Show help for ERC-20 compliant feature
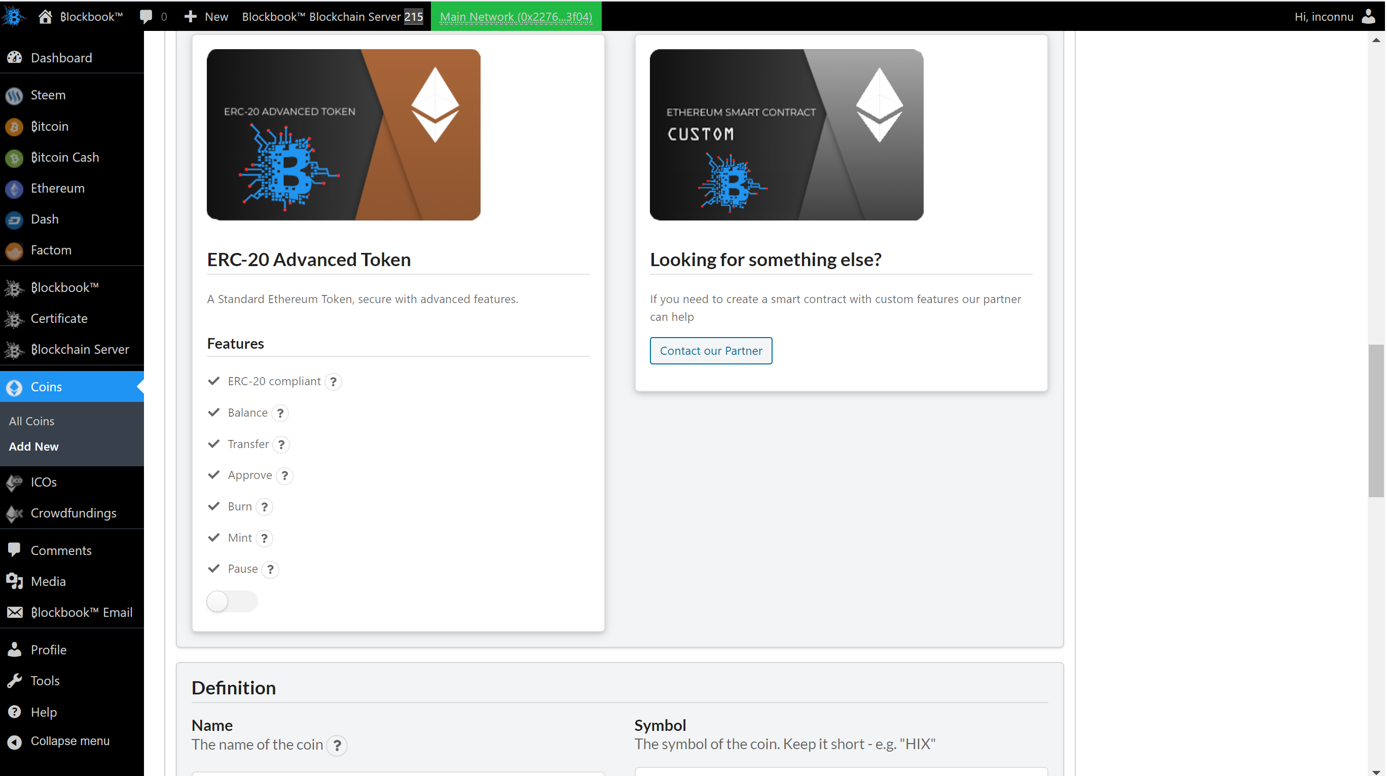Screen dimensions: 1387x776 coord(333,382)
